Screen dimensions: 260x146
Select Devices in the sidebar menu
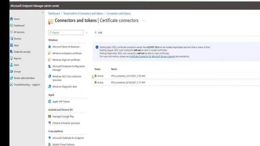(17, 39)
